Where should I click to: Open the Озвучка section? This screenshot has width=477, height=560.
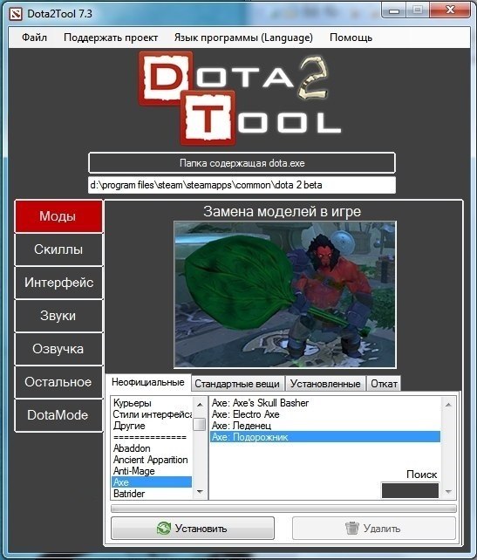pyautogui.click(x=58, y=349)
